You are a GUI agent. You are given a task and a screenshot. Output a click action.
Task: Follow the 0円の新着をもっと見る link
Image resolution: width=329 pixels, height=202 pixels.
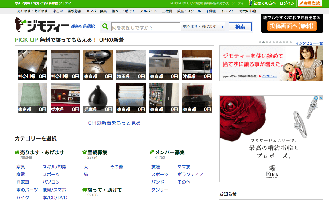114,123
